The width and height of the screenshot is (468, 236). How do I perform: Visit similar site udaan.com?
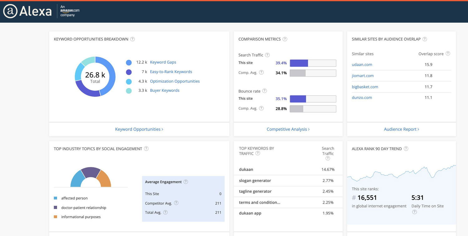pos(362,65)
